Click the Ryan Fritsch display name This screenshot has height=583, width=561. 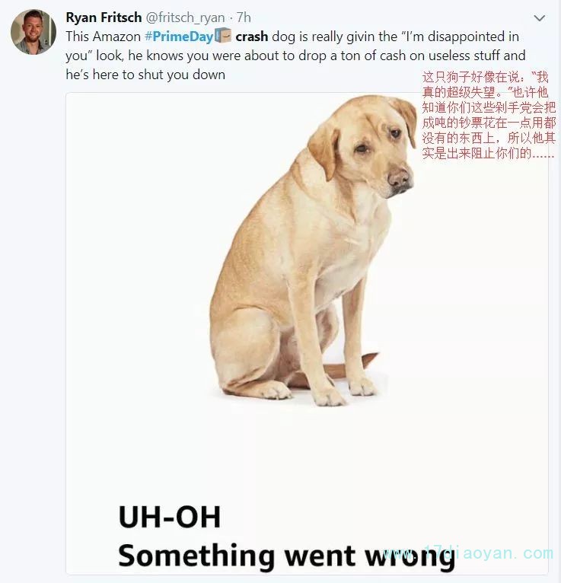pos(104,18)
